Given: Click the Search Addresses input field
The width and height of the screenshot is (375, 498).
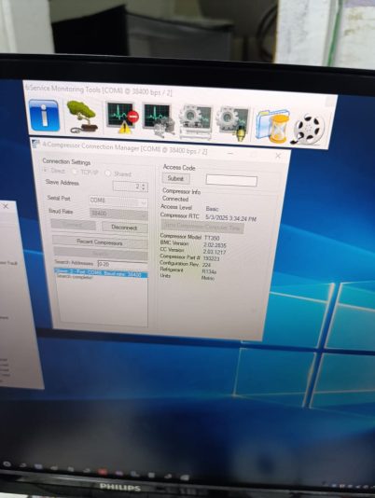Looking at the screenshot, I should [x=122, y=264].
